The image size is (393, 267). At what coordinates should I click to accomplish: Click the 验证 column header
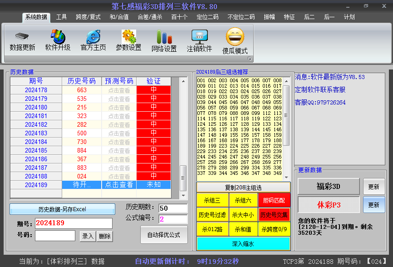click(x=154, y=81)
